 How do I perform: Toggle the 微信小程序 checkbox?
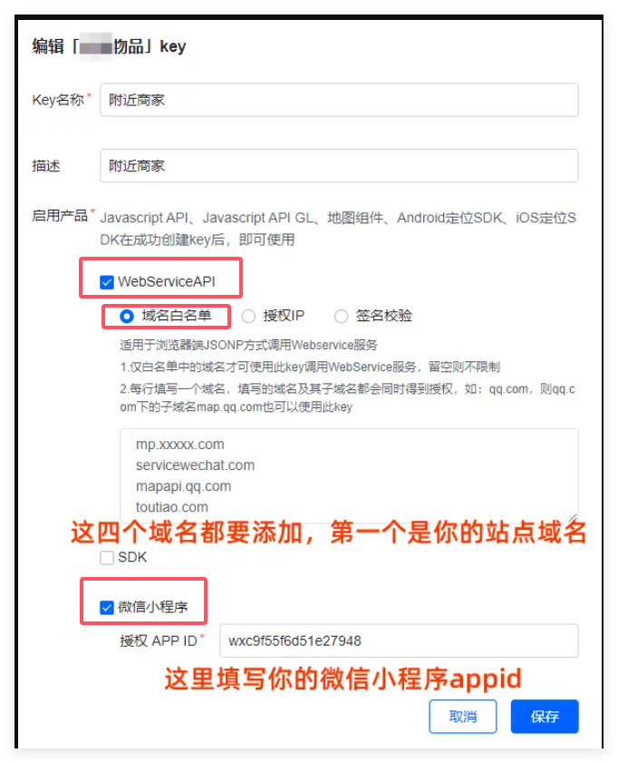(x=106, y=607)
